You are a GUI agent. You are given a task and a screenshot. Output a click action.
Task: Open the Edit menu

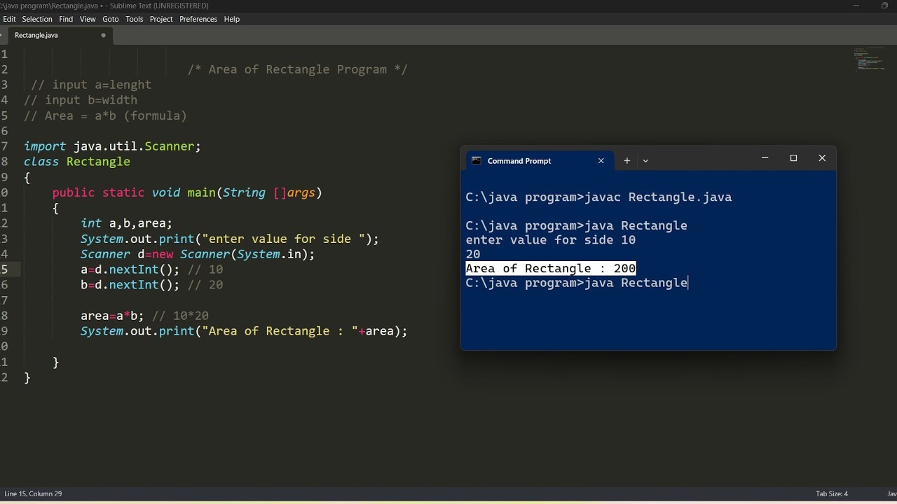click(x=8, y=19)
